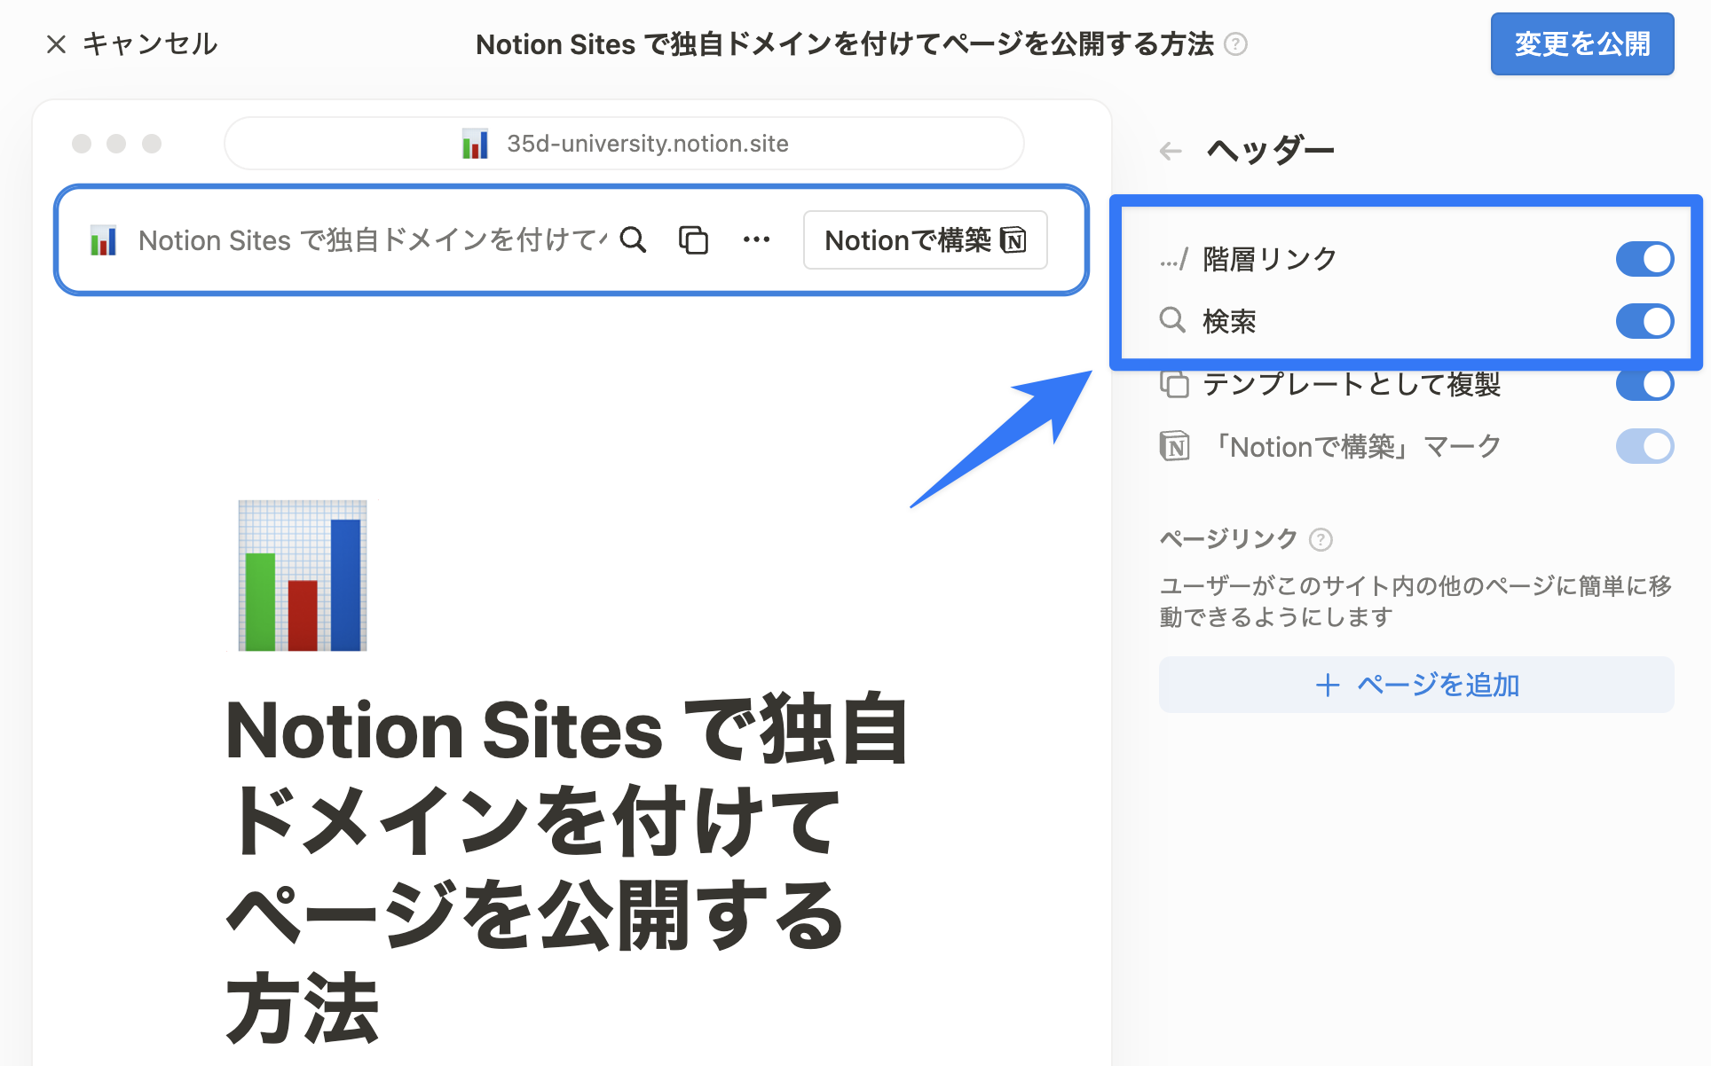This screenshot has width=1711, height=1066.
Task: Toggle the 検索 switch
Action: [x=1644, y=322]
